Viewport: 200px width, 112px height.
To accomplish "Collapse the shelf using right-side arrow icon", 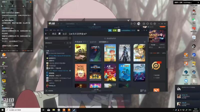I will tap(144, 42).
